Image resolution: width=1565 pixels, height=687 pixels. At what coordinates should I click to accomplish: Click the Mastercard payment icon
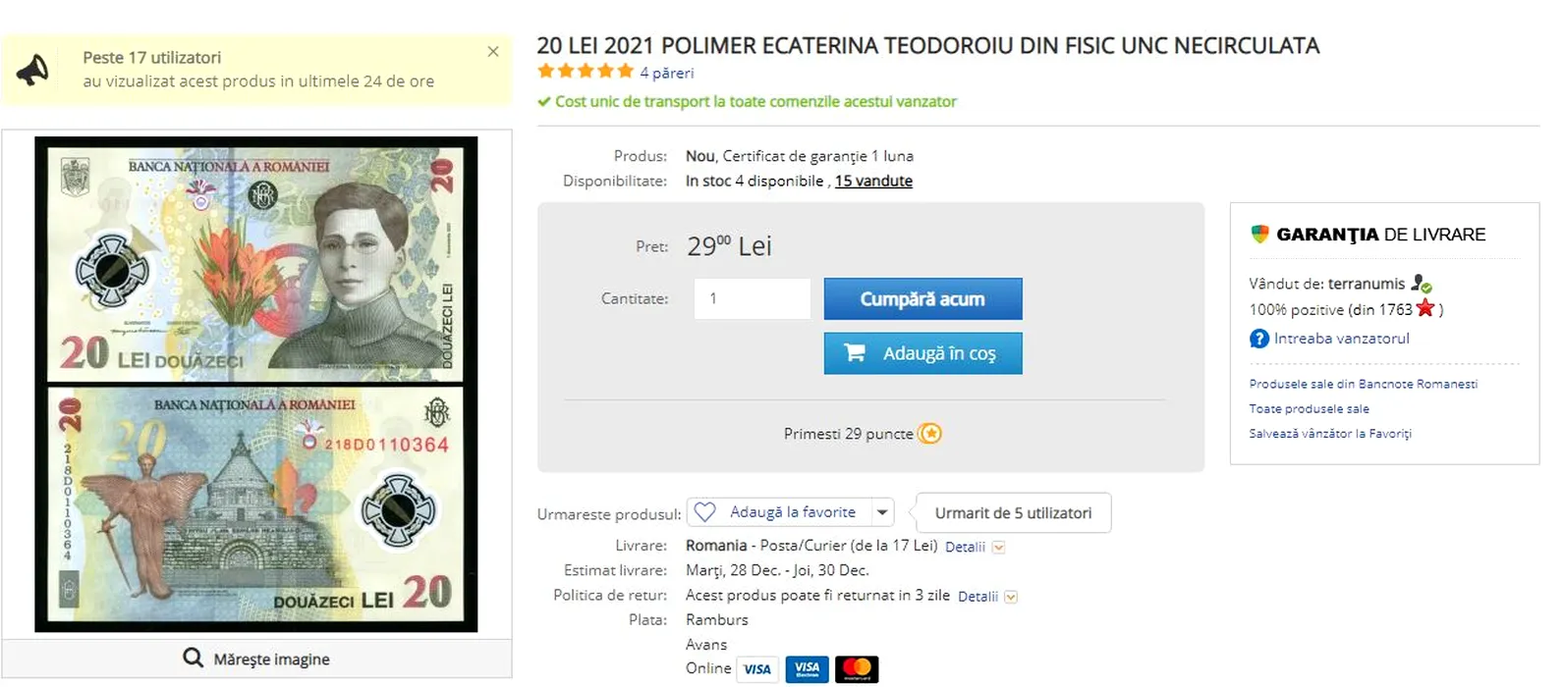(x=857, y=668)
